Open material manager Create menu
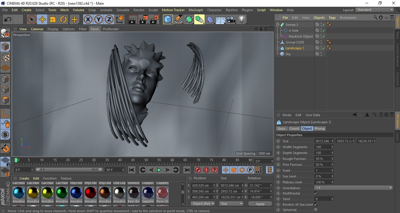400x213 pixels. (24, 178)
